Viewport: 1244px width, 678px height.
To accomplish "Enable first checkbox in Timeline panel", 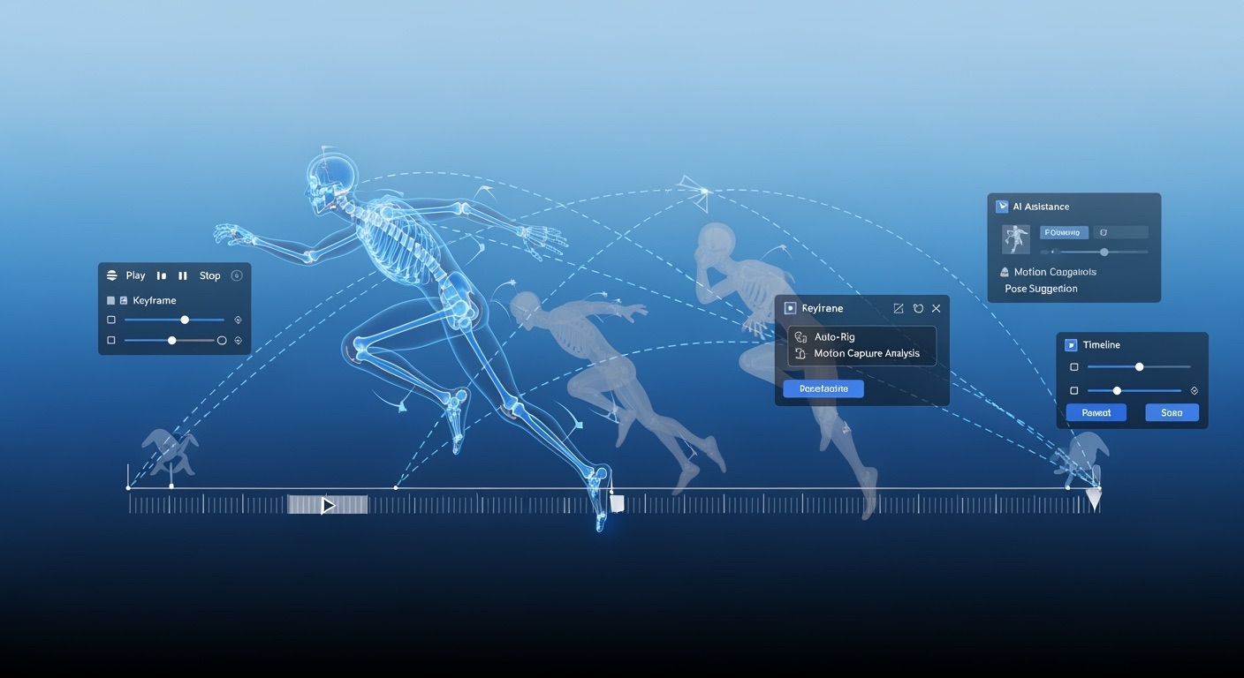I will (x=1074, y=366).
